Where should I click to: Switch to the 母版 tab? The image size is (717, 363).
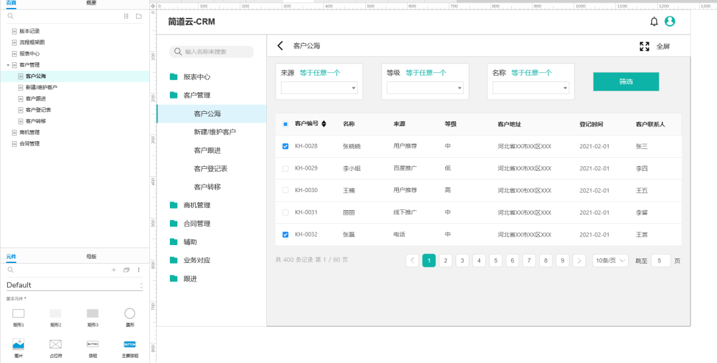pos(91,256)
